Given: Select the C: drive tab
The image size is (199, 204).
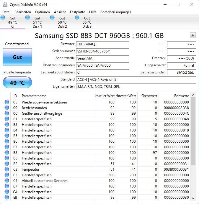Looking at the screenshot, I should pos(12,22).
